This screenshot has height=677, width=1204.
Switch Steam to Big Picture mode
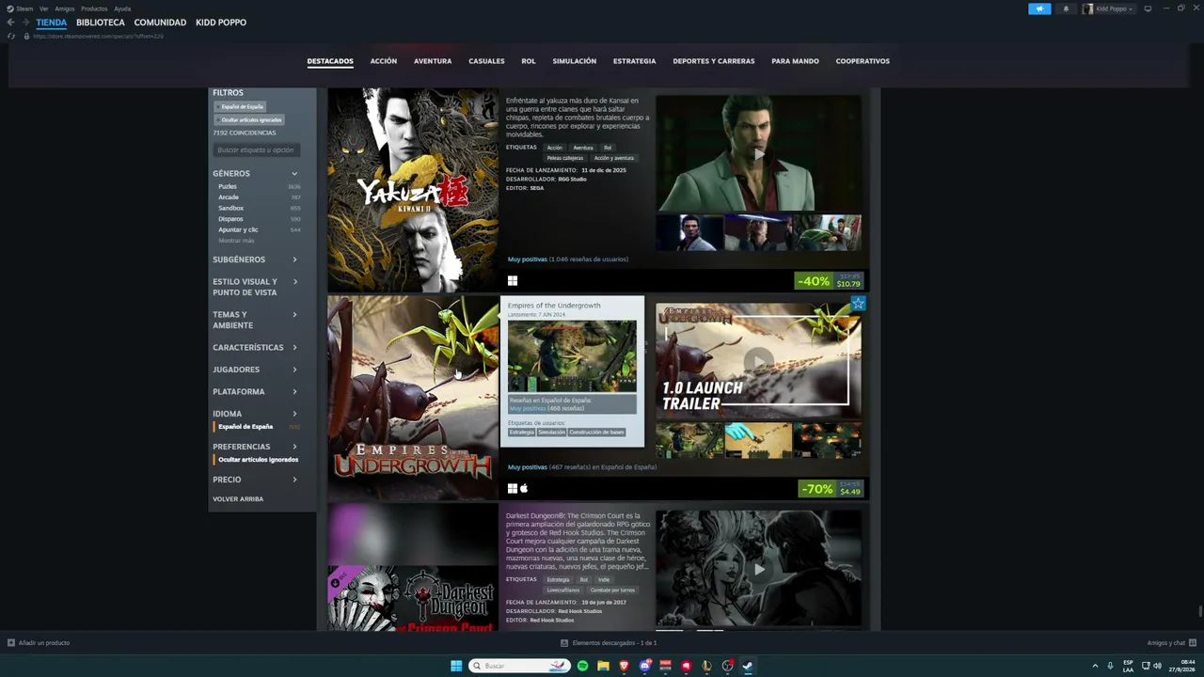[x=1148, y=8]
